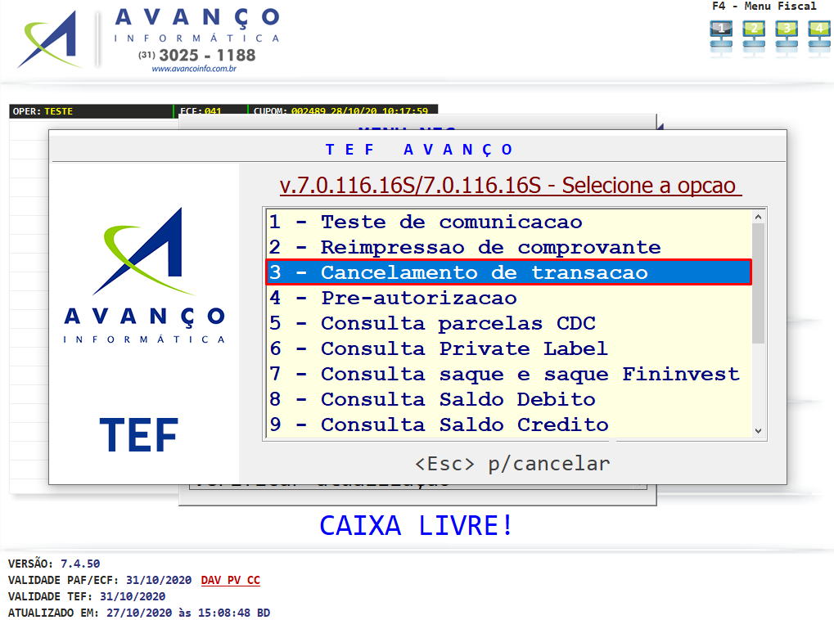Viewport: 834px width, 620px height.
Task: Click the VALIDADE TEF date line
Action: tap(86, 596)
